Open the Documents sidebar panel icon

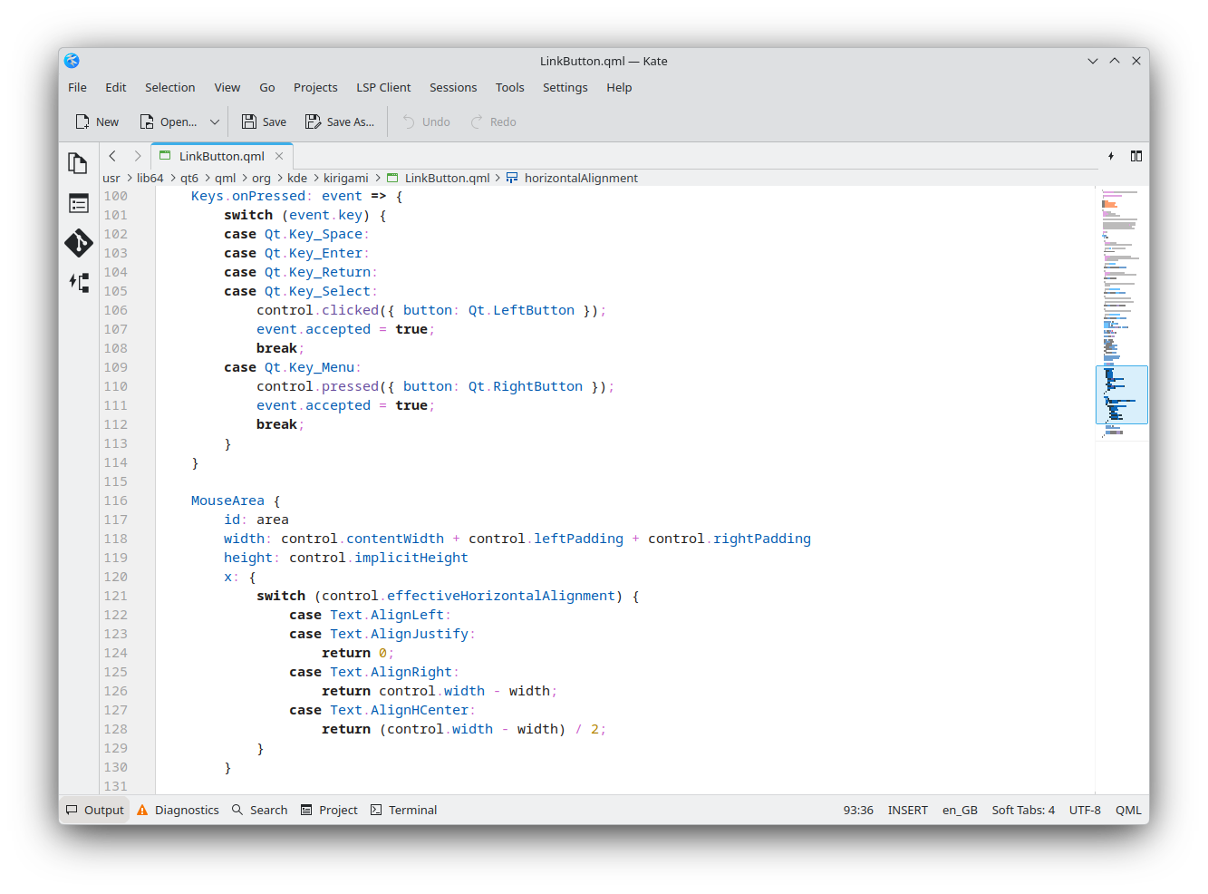coord(78,163)
